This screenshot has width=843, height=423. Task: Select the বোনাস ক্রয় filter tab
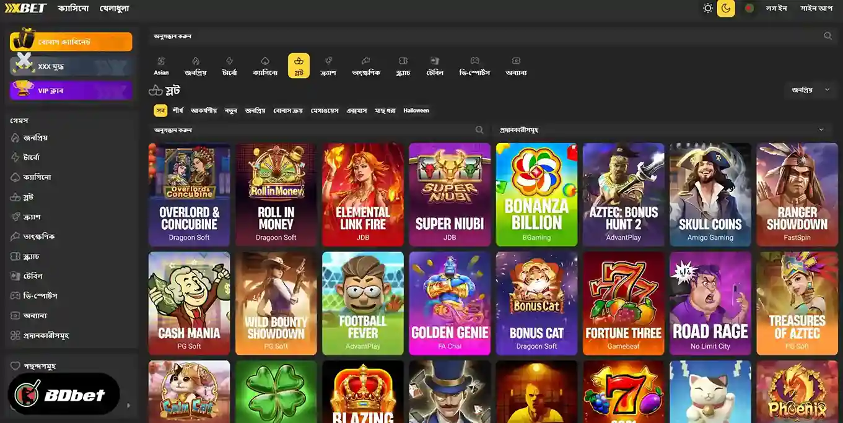click(288, 110)
